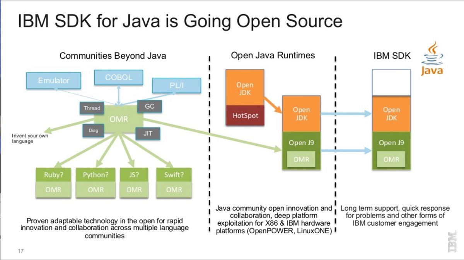The image size is (464, 260).
Task: Click the Open J9 block under Open Java Runtimes
Action: click(x=302, y=143)
